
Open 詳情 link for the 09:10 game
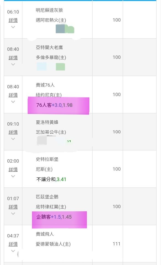point(13,132)
